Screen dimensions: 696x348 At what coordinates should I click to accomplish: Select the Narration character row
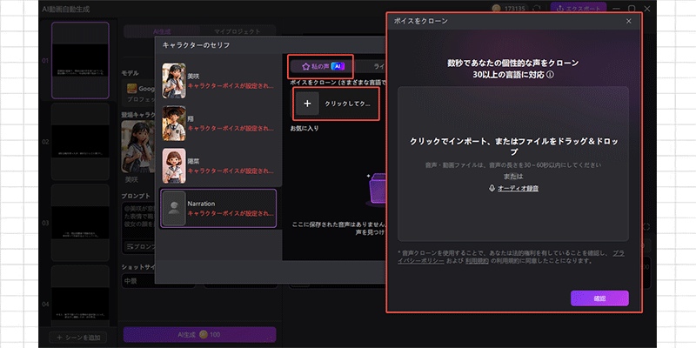point(218,208)
